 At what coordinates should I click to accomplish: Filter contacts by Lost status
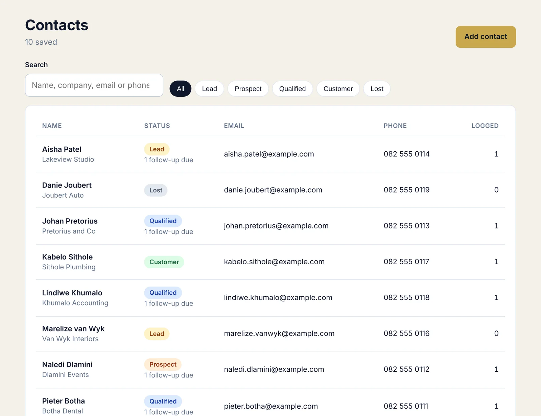click(x=377, y=89)
